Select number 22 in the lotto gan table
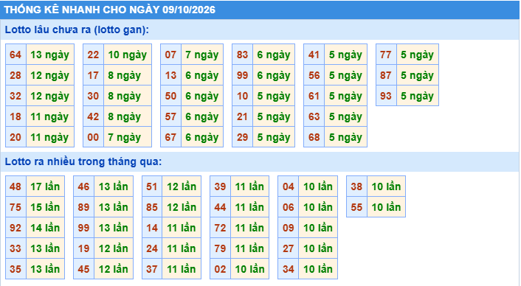The height and width of the screenshot is (286, 521). [94, 55]
